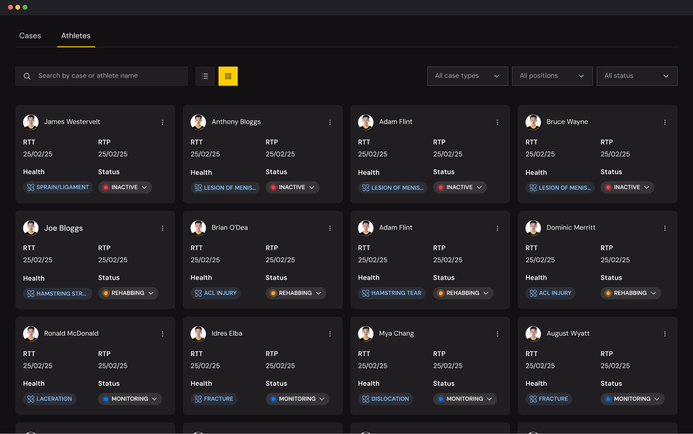Viewport: 693px width, 434px height.
Task: Switch to list view layout
Action: pyautogui.click(x=205, y=76)
